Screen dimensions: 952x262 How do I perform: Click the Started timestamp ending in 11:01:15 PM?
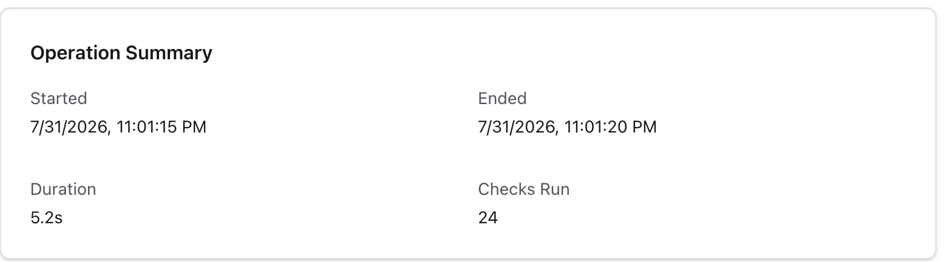pyautogui.click(x=118, y=127)
